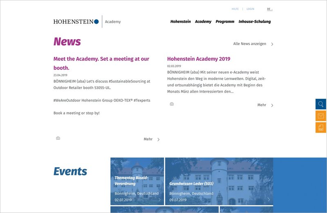This screenshot has height=213, width=327.
Task: Click Alle News anzeigen link
Action: pos(250,44)
